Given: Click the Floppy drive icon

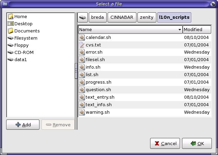Looking at the screenshot, I should click(x=10, y=45).
